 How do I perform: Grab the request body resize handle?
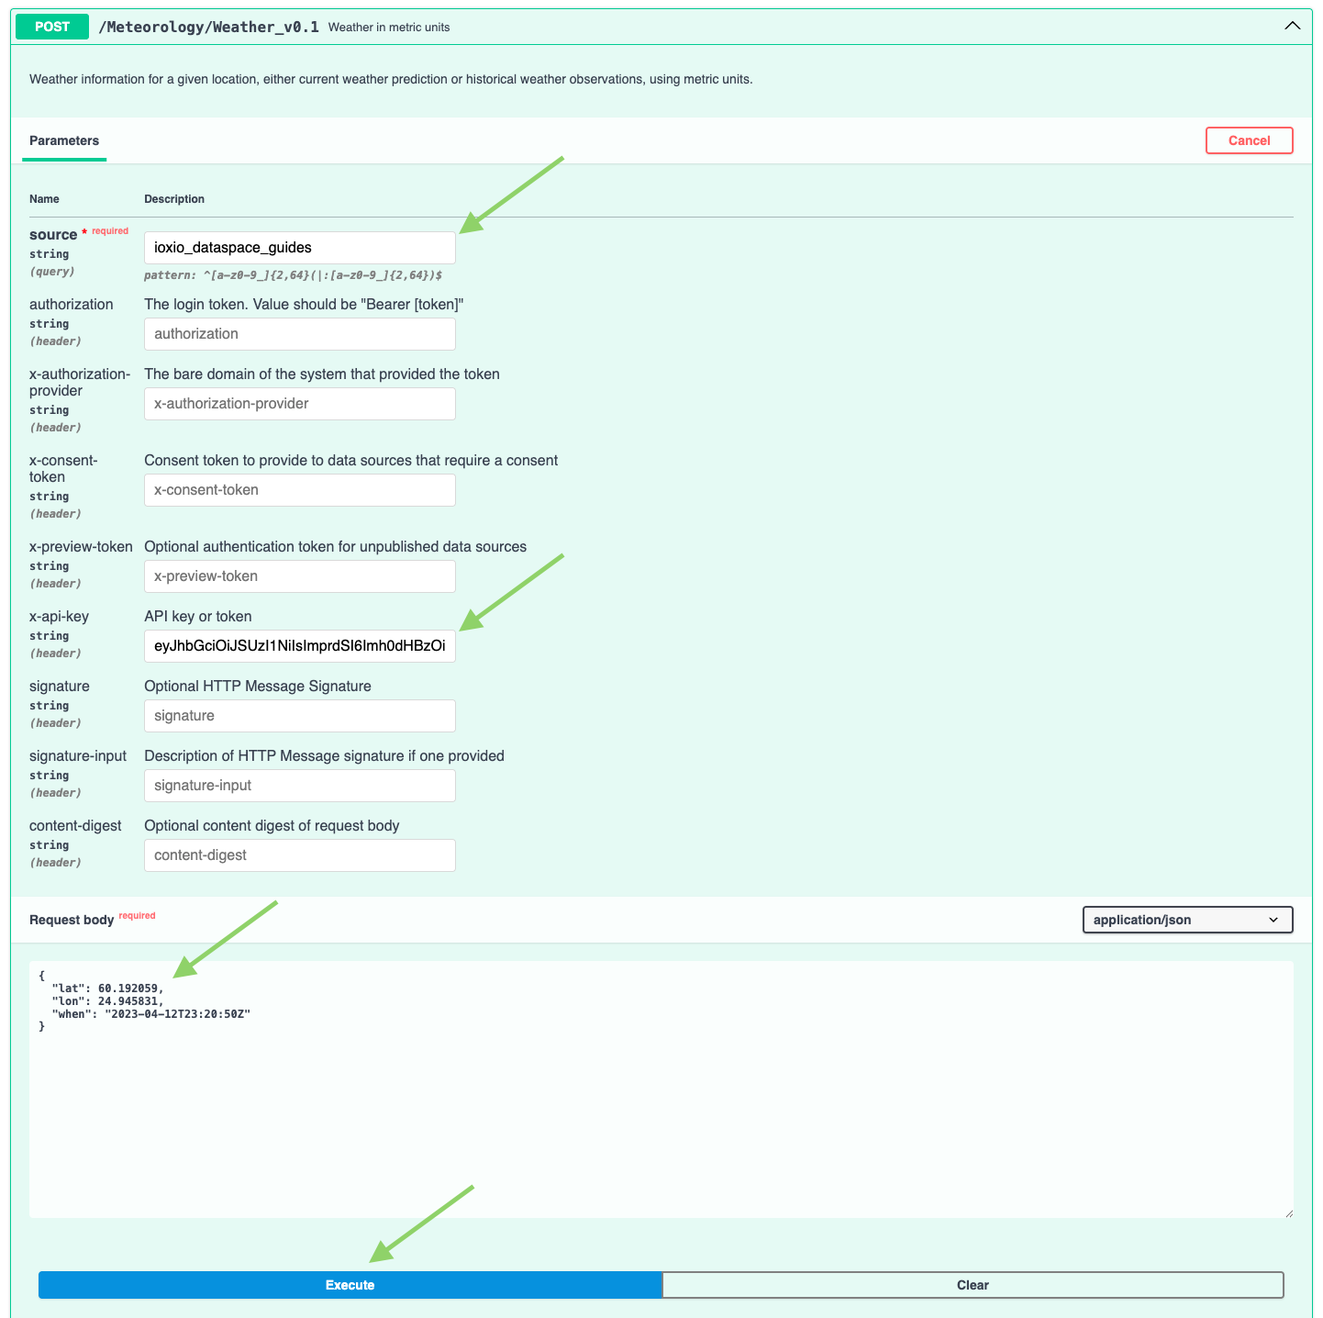click(x=1288, y=1213)
